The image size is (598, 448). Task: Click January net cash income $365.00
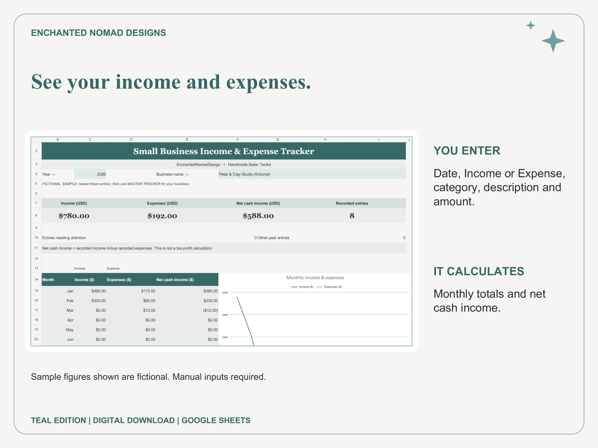(187, 291)
